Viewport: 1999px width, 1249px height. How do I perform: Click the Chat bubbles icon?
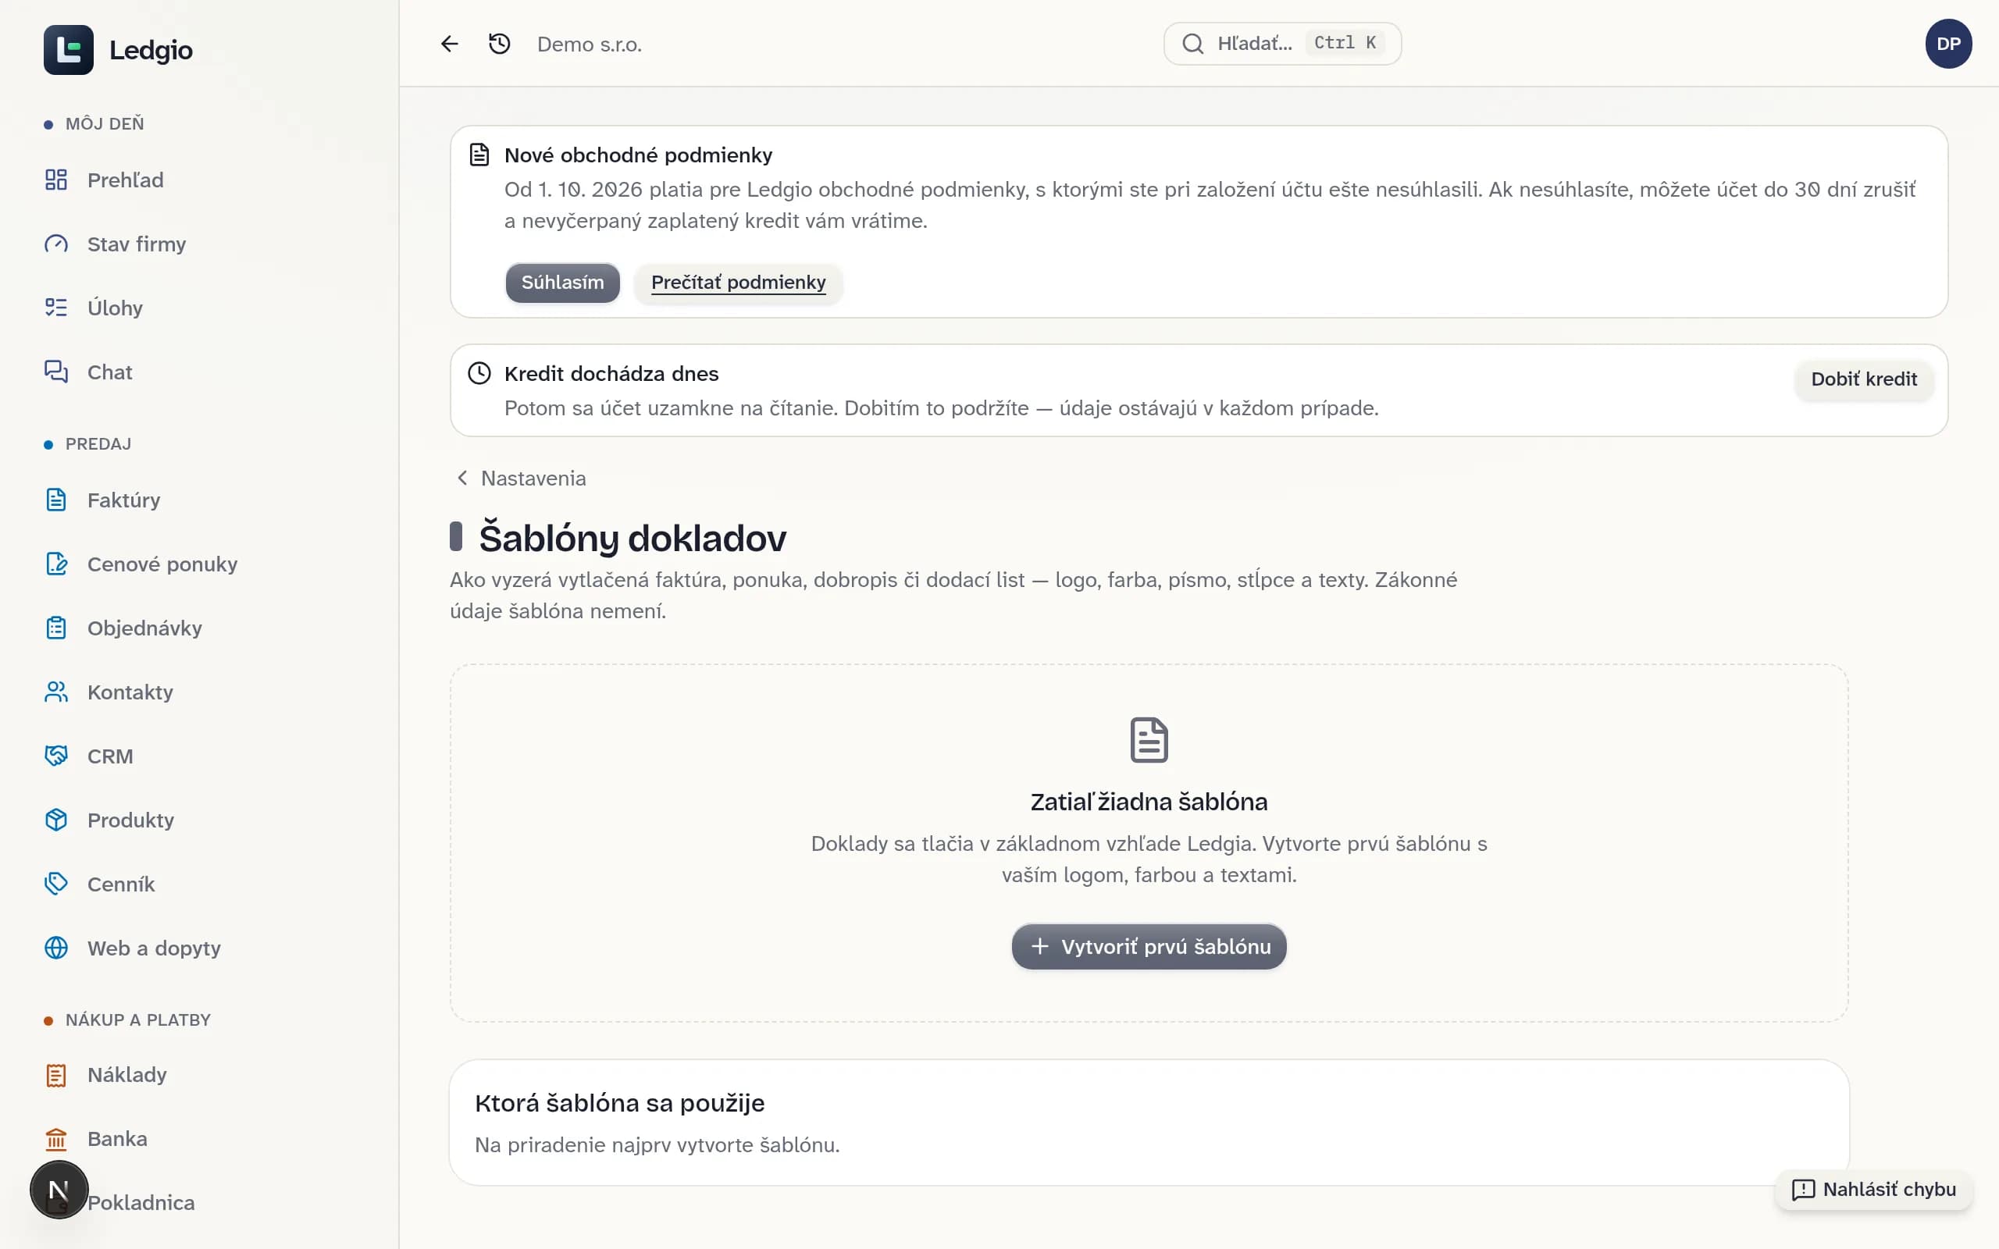[56, 372]
